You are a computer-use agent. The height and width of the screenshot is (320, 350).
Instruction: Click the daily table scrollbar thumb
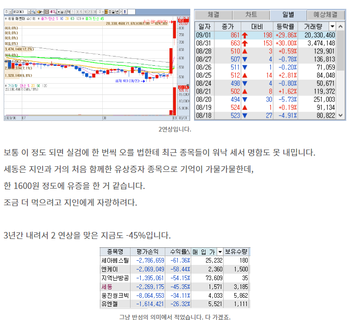point(340,50)
